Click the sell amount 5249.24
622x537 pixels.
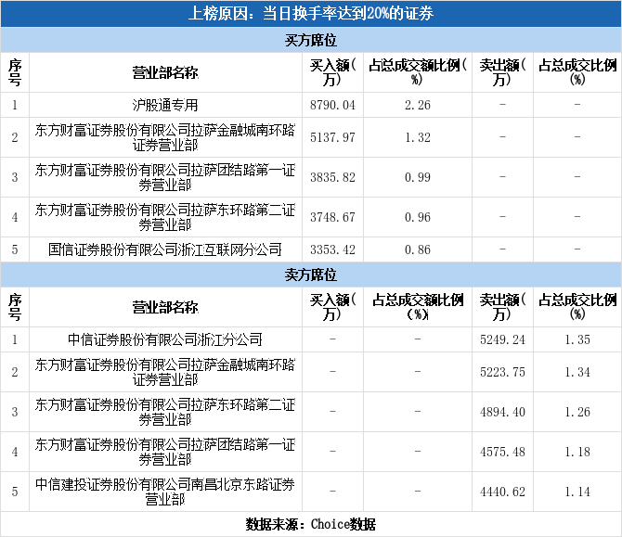pyautogui.click(x=502, y=339)
